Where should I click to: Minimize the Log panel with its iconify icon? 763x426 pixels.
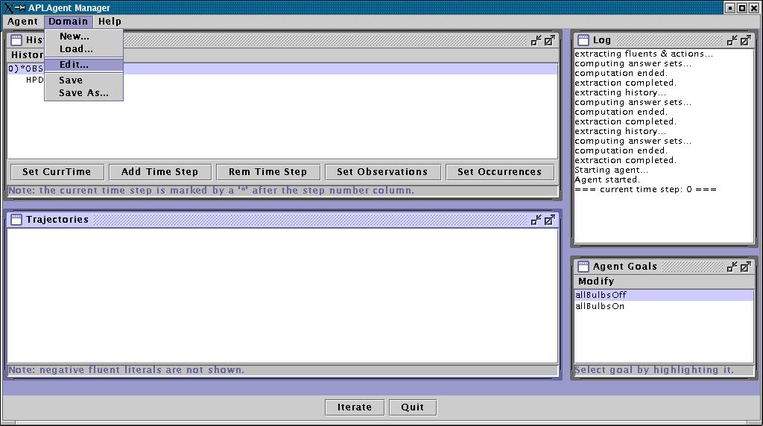tap(732, 40)
